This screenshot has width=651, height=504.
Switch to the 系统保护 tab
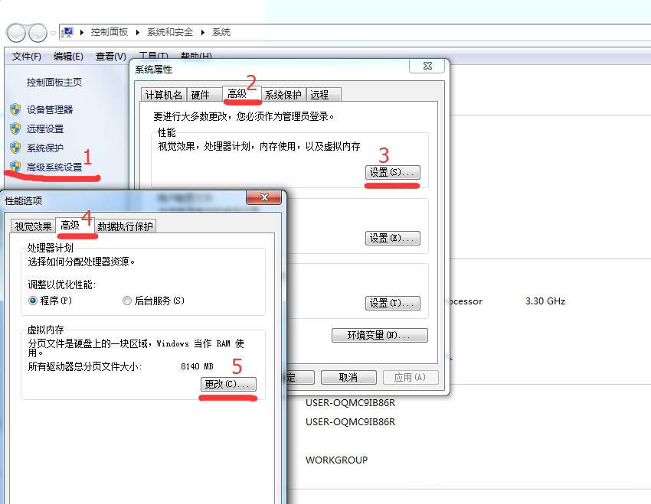point(283,95)
